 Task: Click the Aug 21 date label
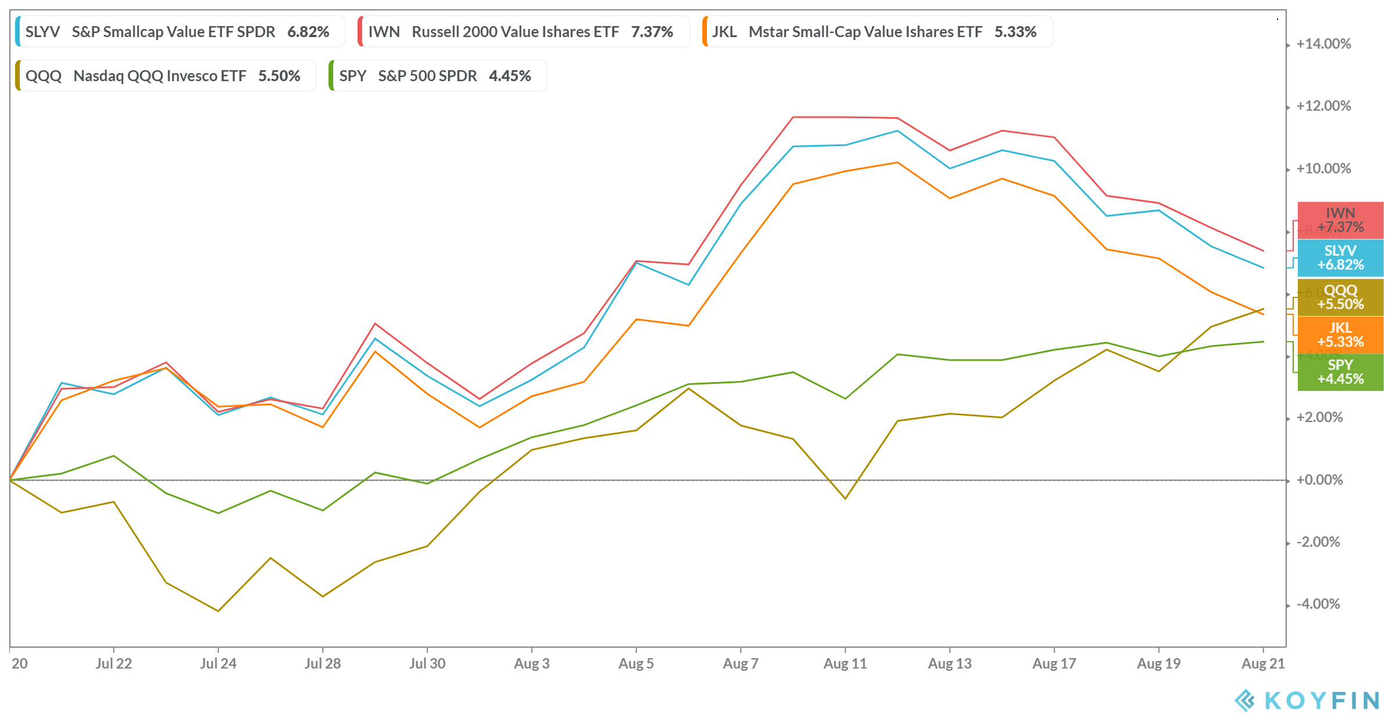(x=1263, y=663)
